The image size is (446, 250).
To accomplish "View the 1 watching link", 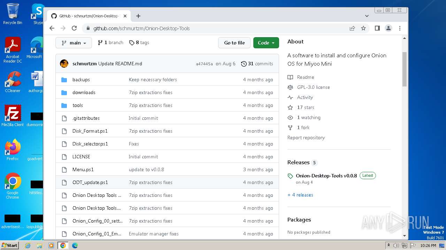I will (304, 117).
